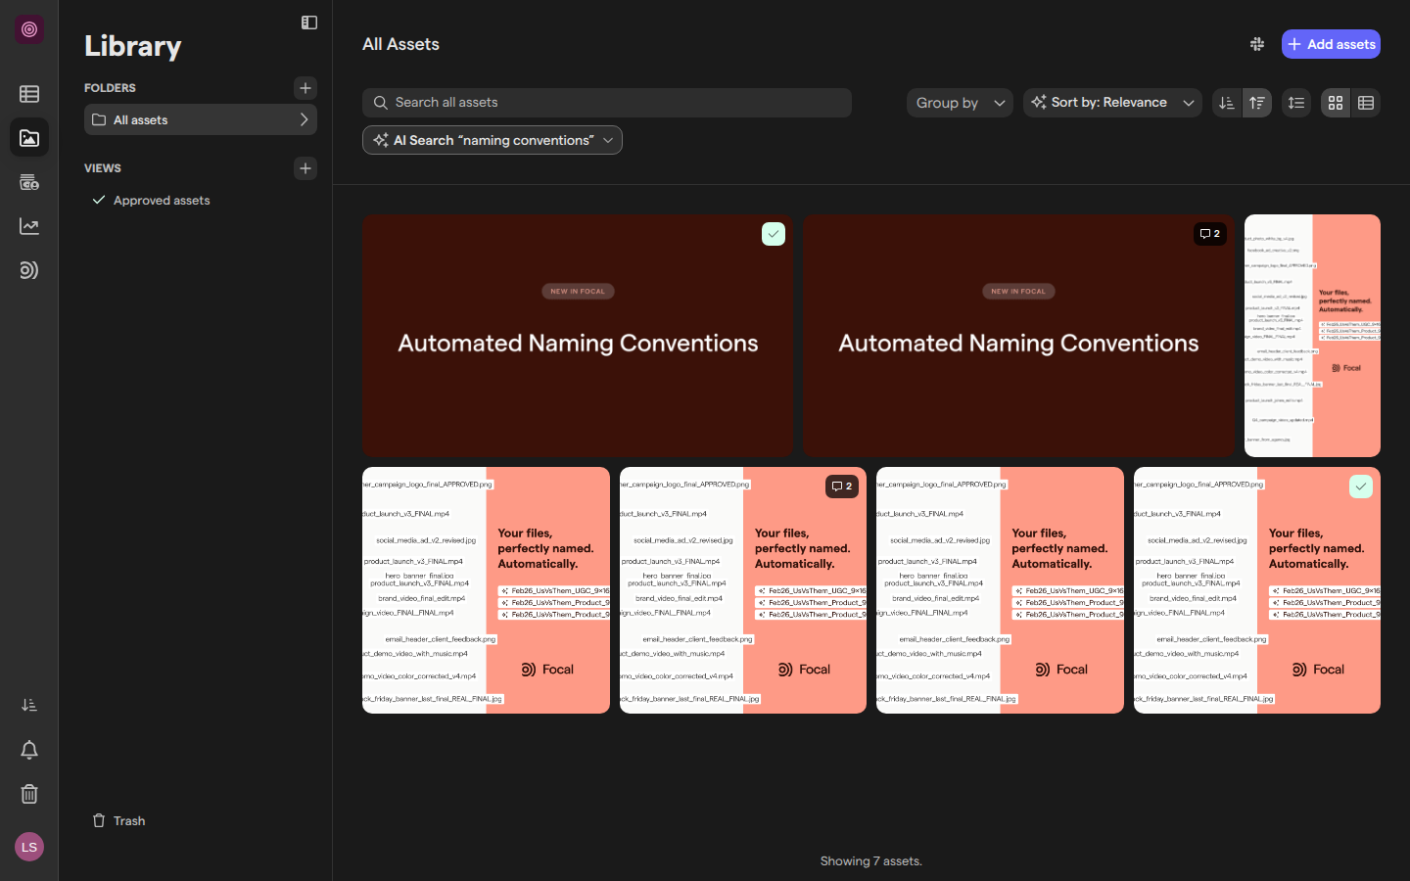Select ascending sort order

pos(1257,103)
